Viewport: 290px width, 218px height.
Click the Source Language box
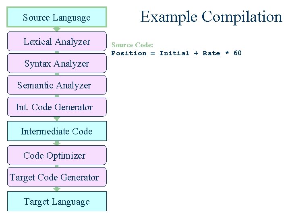point(57,17)
